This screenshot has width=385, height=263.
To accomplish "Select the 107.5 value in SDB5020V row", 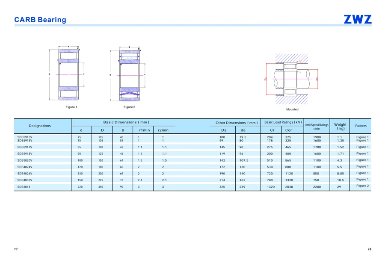I will click(244, 160).
